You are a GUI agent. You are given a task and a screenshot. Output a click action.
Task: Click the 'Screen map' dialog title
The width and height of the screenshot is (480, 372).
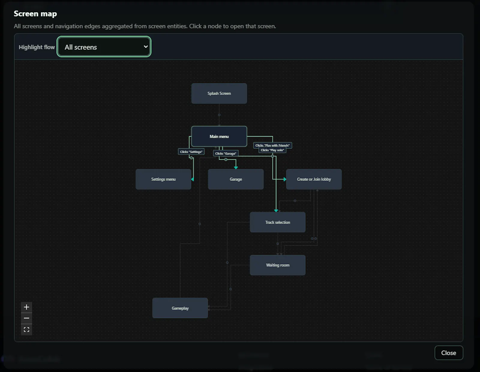pos(35,14)
